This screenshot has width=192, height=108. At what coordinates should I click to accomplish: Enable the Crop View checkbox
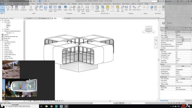176,52
